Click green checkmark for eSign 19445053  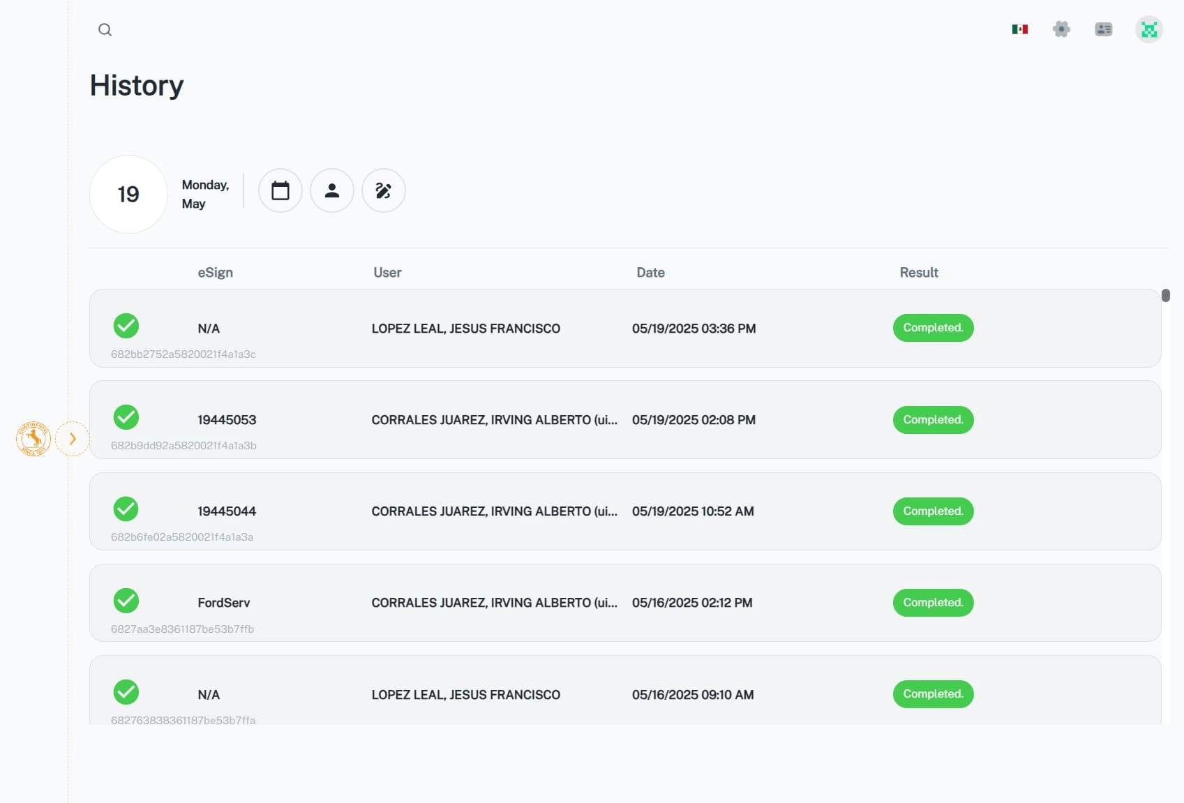(x=126, y=417)
